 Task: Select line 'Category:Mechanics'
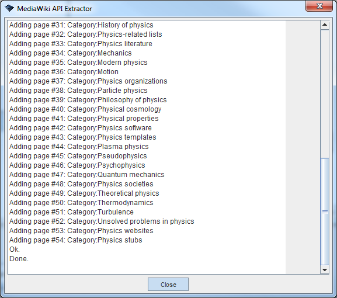71,53
